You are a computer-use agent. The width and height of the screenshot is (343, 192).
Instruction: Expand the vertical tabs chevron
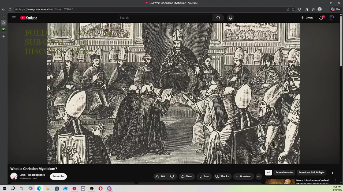(3, 17)
